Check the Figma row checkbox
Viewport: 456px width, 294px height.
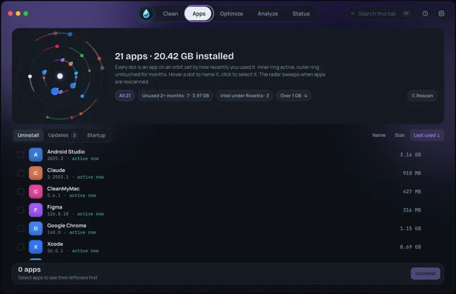click(20, 210)
